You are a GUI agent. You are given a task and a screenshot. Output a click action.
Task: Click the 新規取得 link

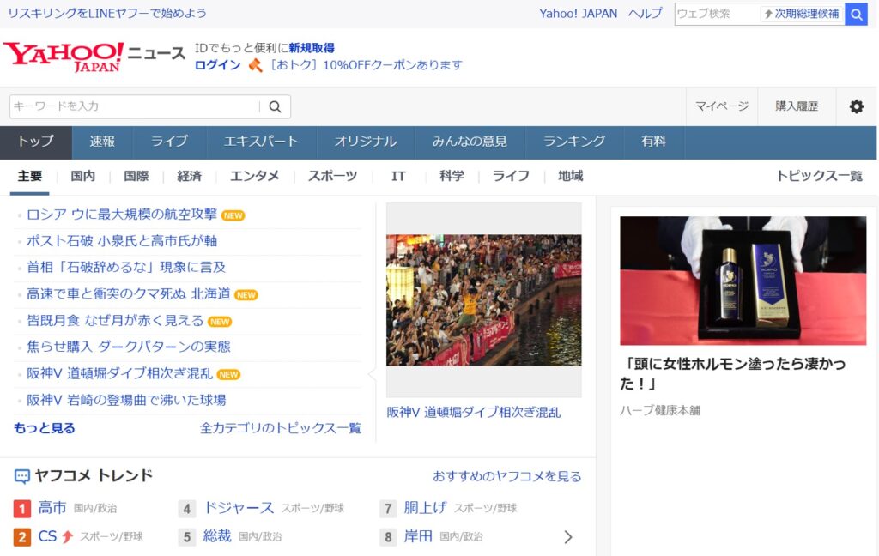click(312, 48)
